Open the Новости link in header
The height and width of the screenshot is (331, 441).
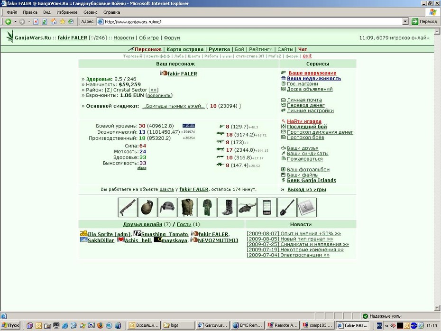click(124, 37)
